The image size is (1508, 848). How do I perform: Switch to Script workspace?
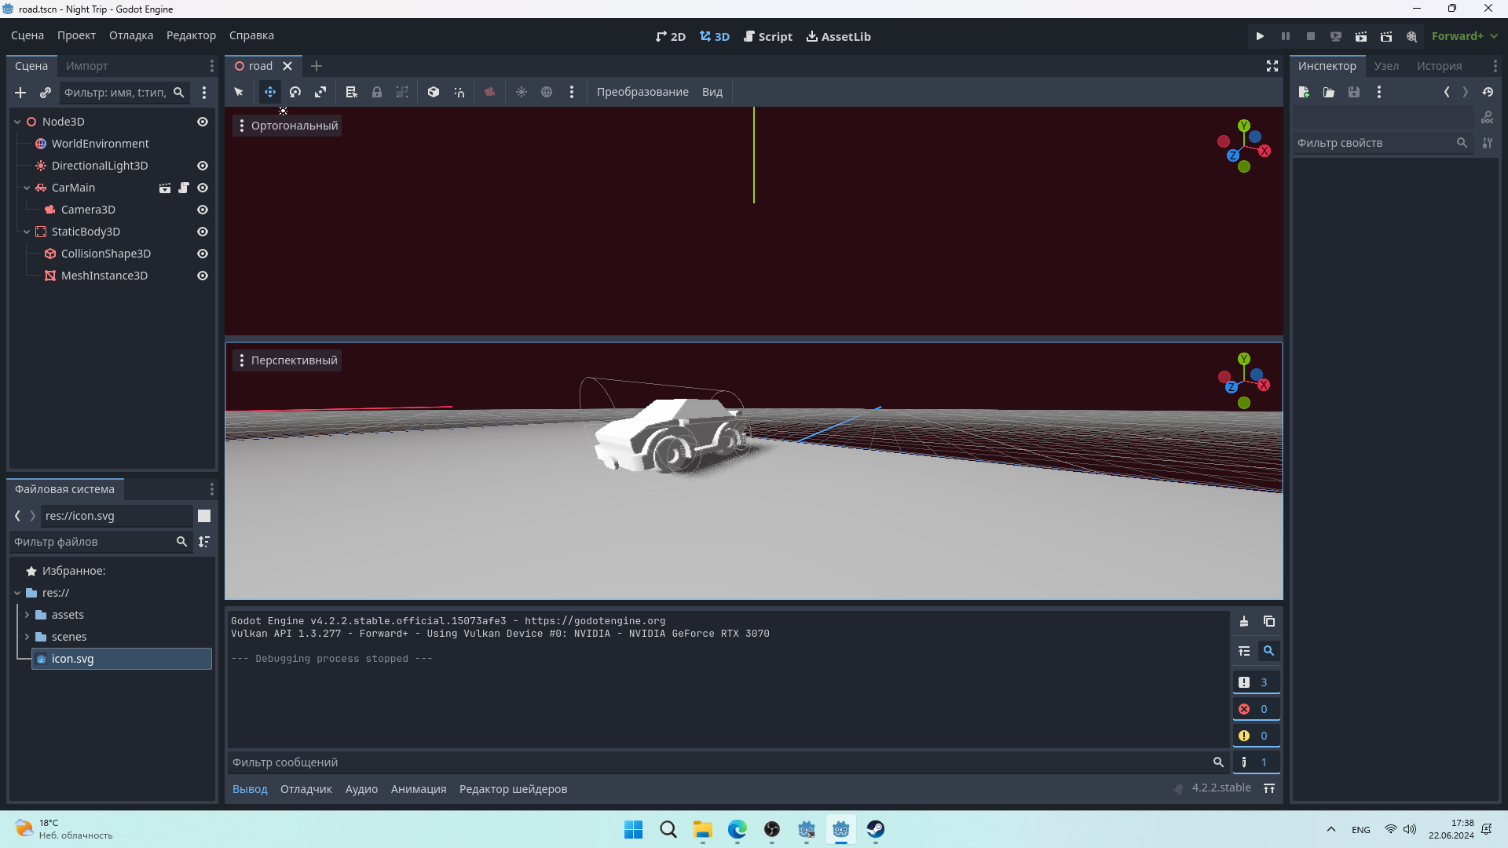(767, 37)
